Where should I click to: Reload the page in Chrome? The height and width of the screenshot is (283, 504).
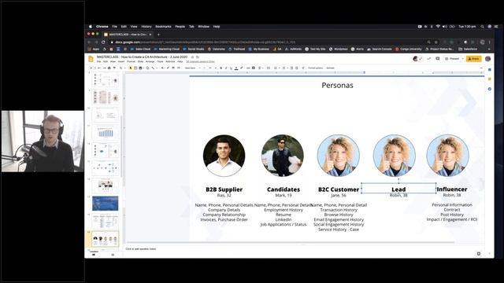103,42
